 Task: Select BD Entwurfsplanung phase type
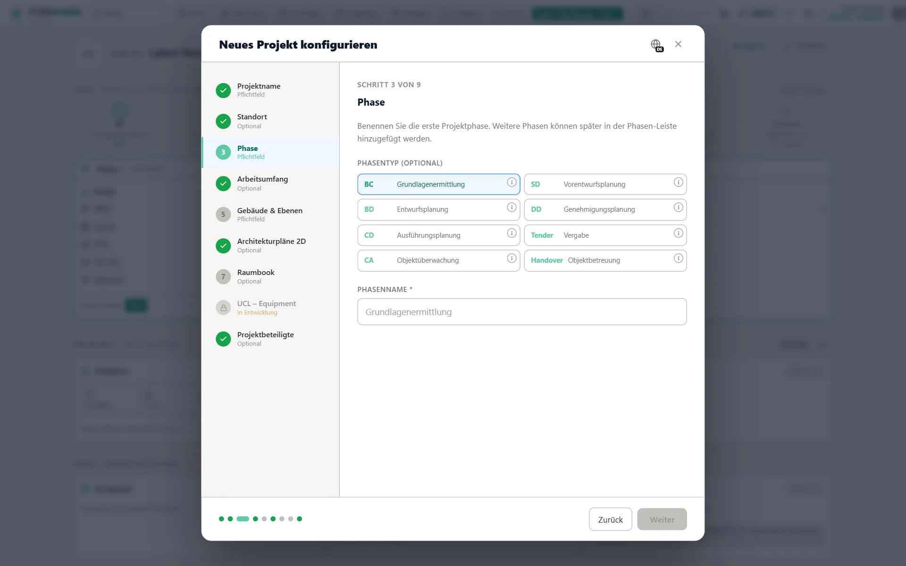point(438,209)
